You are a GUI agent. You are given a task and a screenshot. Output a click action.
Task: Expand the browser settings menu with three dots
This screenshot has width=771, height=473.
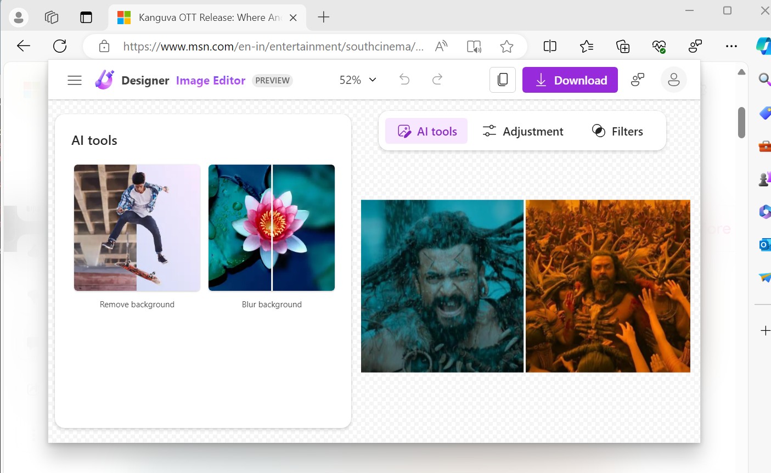(x=731, y=46)
